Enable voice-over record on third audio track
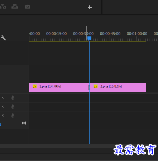 point(13,116)
